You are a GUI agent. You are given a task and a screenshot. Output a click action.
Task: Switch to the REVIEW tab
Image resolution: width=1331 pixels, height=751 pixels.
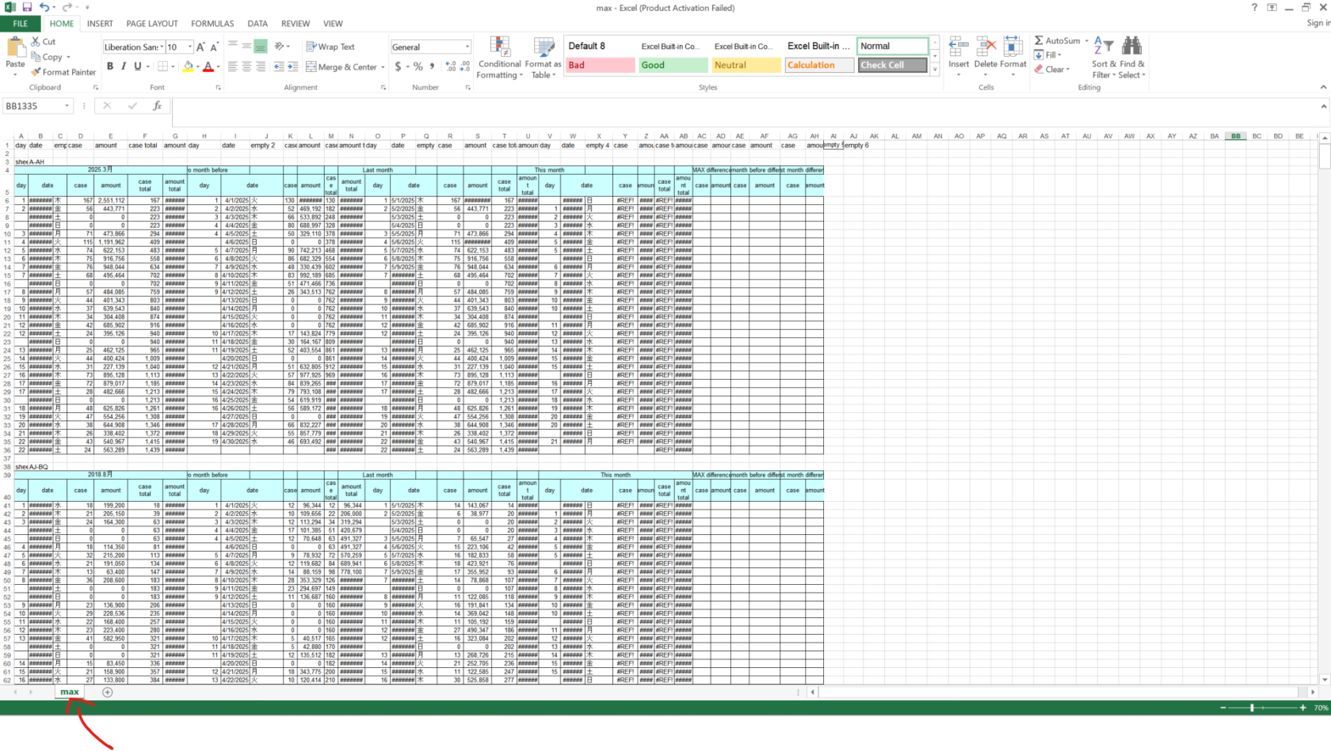pos(296,24)
